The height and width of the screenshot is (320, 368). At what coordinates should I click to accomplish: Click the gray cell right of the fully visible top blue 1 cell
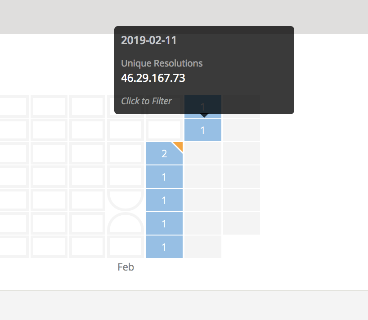(242, 130)
